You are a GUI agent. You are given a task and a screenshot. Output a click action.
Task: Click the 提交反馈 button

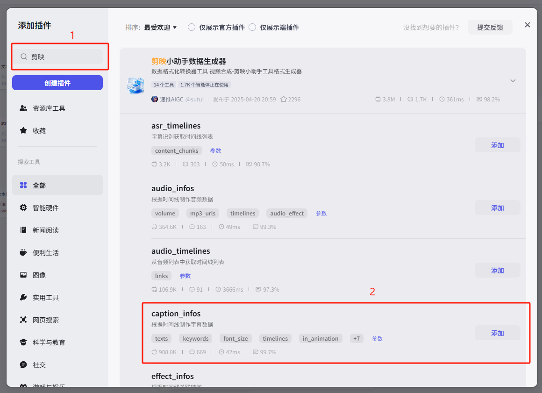[490, 27]
